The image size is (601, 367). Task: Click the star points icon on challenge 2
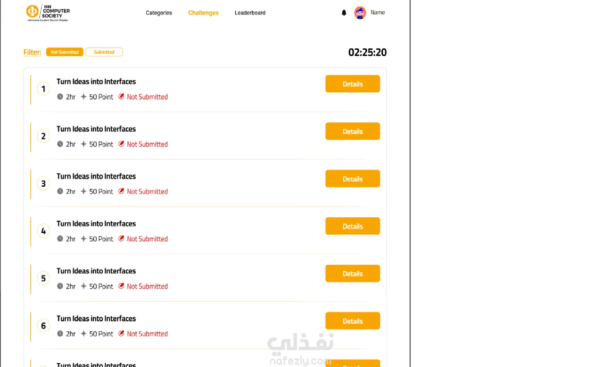point(84,144)
